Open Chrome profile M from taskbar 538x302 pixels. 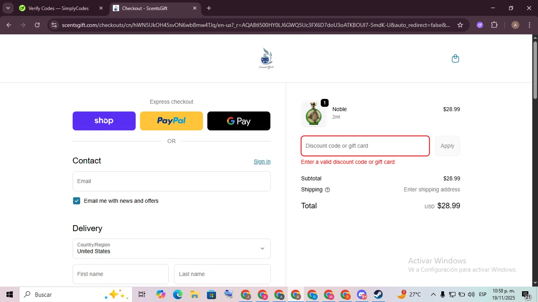coord(329,294)
